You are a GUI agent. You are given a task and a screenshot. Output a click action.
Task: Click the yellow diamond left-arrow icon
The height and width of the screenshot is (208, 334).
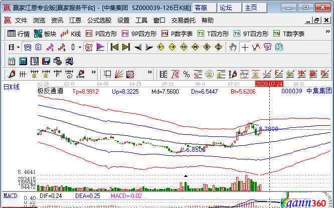pos(160,47)
